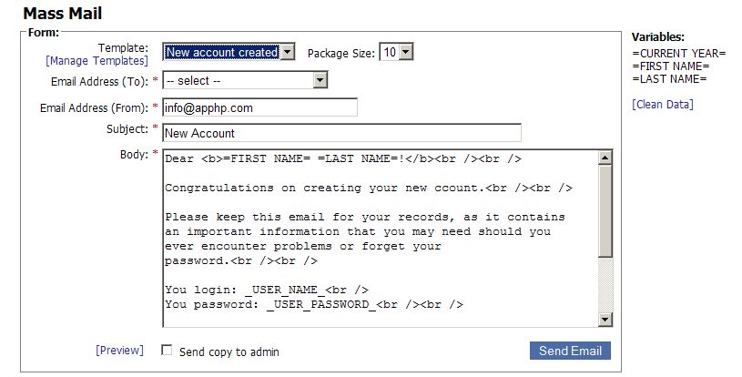The height and width of the screenshot is (377, 742).
Task: Open the Email Address (To) select dropdown
Action: tap(245, 81)
